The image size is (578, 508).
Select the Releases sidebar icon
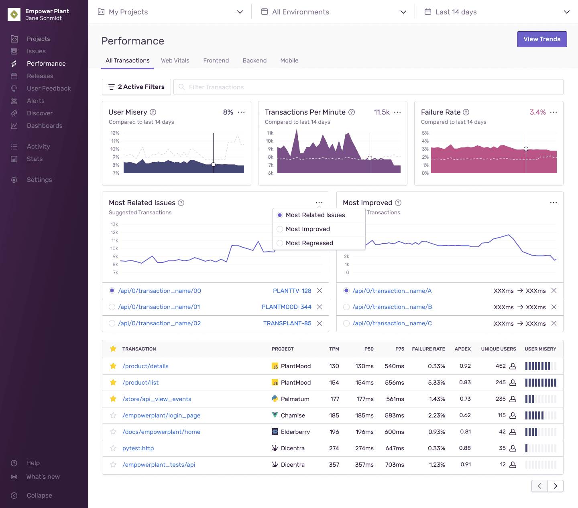(14, 76)
